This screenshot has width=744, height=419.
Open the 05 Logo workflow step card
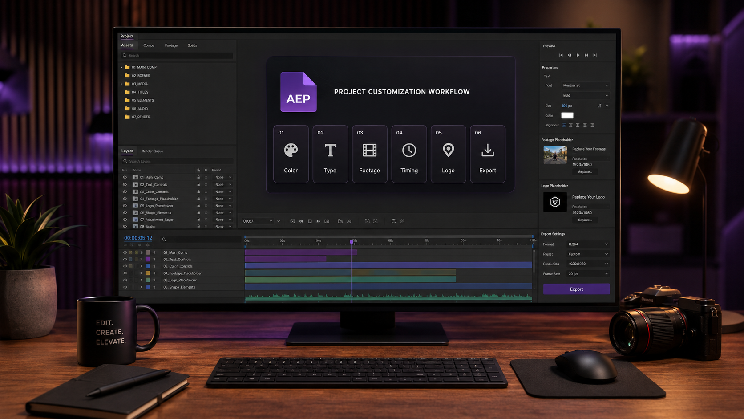click(448, 154)
